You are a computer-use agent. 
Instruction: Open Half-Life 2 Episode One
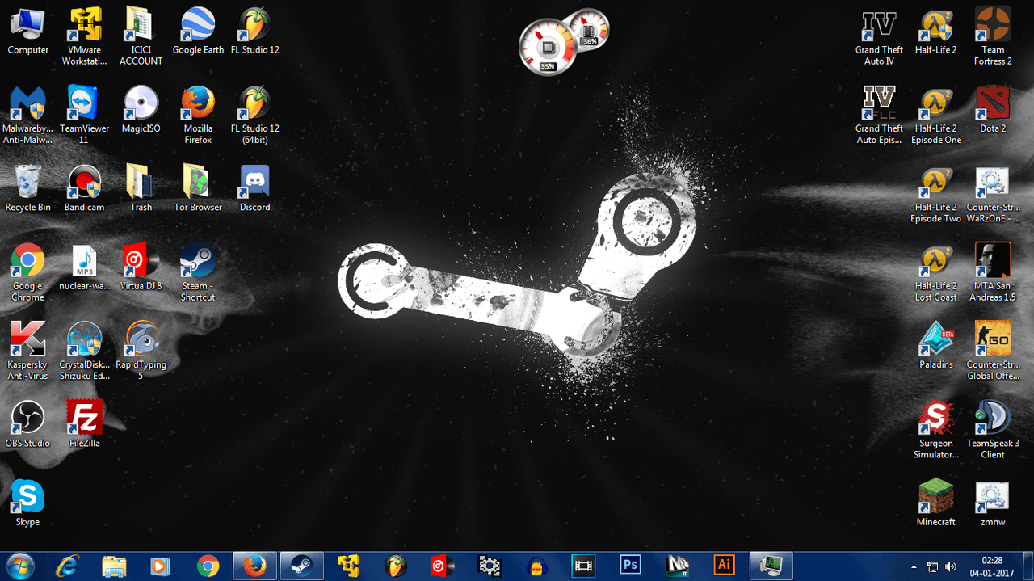pyautogui.click(x=935, y=109)
